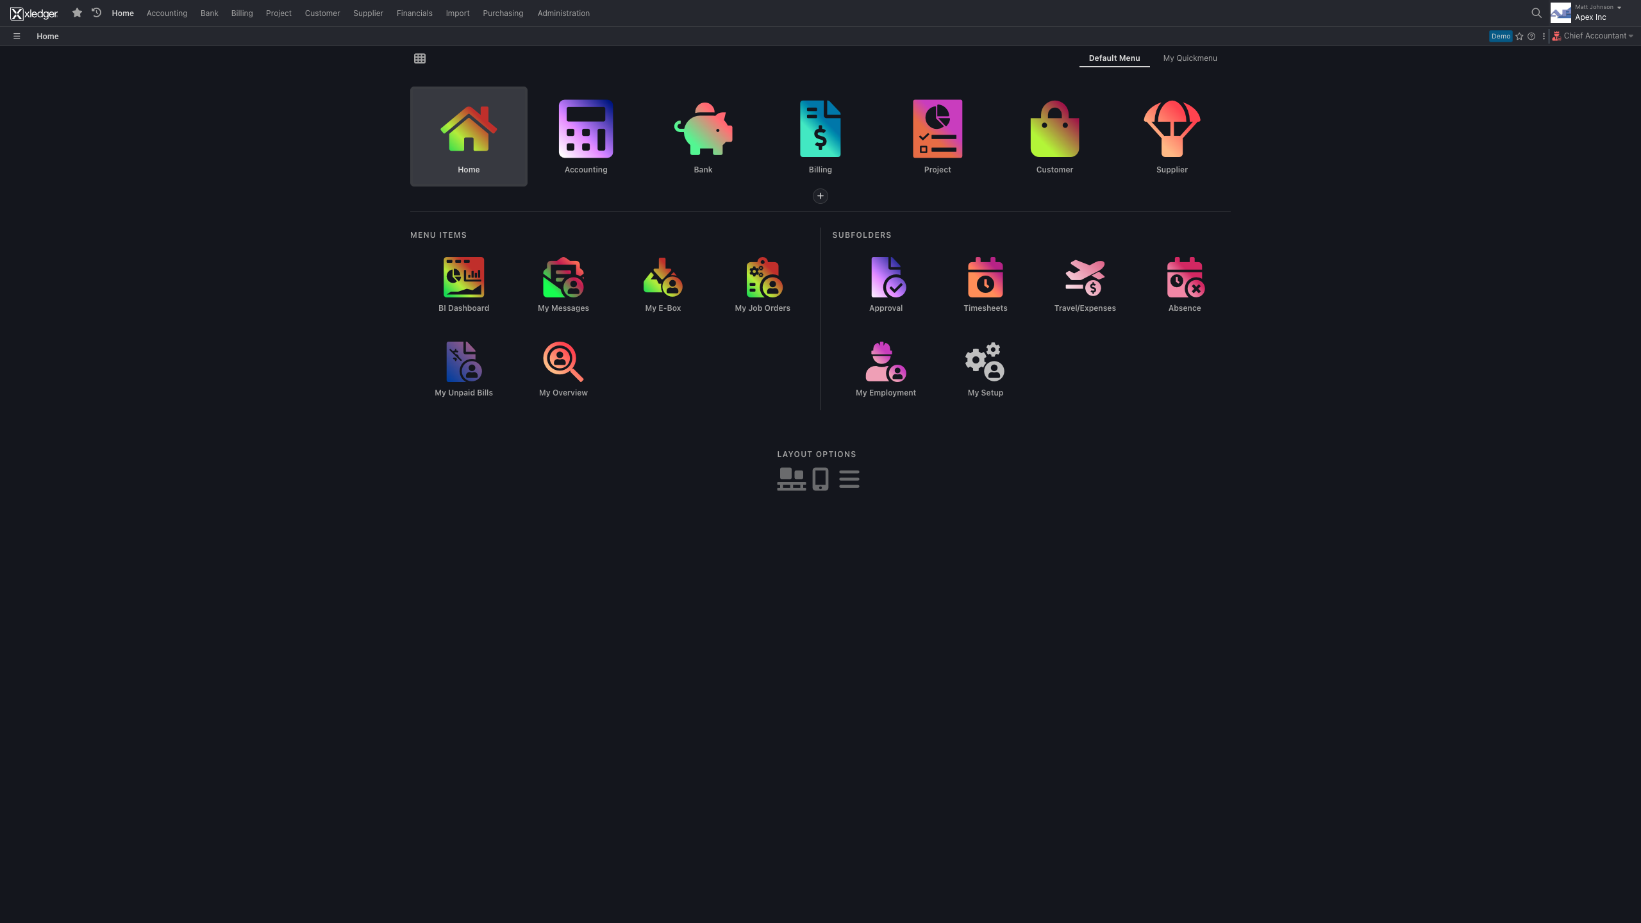The width and height of the screenshot is (1641, 923).
Task: Open search using the magnifier icon
Action: click(1537, 13)
